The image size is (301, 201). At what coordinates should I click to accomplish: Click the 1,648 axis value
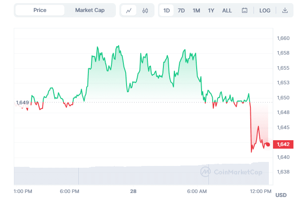[x=283, y=112]
